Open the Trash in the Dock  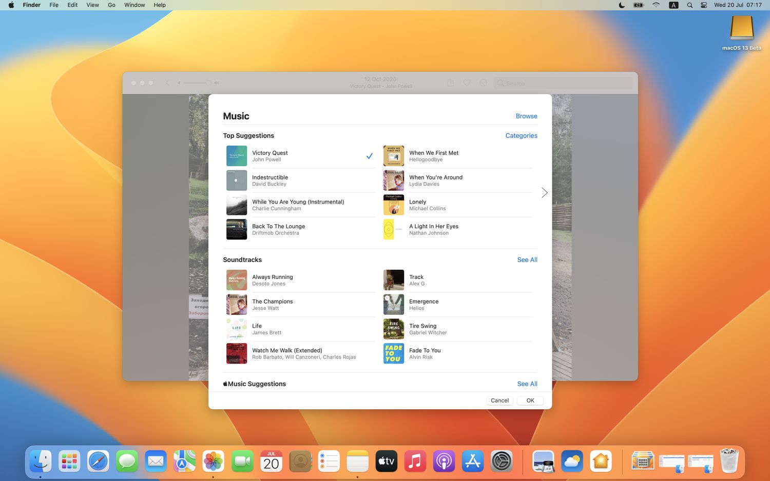[x=729, y=462]
